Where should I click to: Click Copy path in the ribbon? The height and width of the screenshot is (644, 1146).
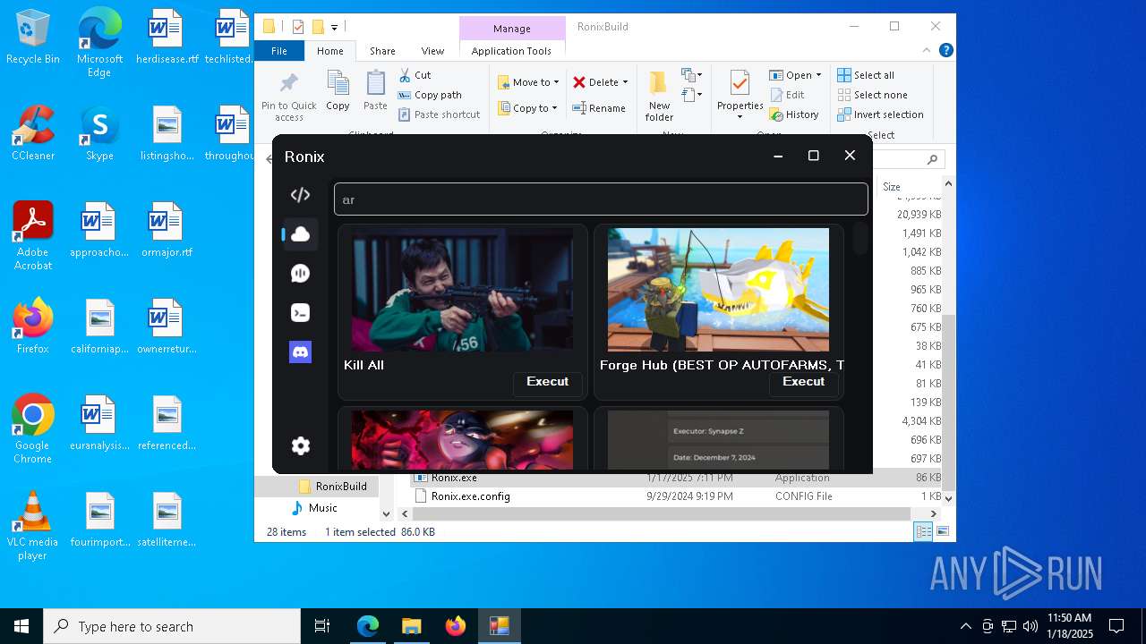(430, 95)
